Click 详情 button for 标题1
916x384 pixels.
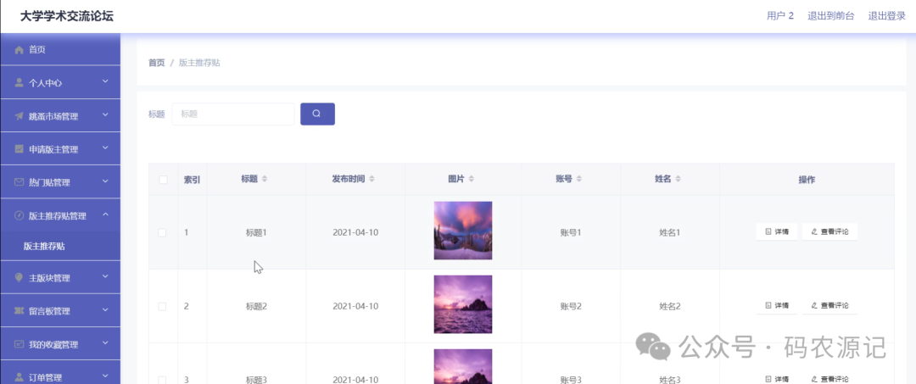(776, 231)
